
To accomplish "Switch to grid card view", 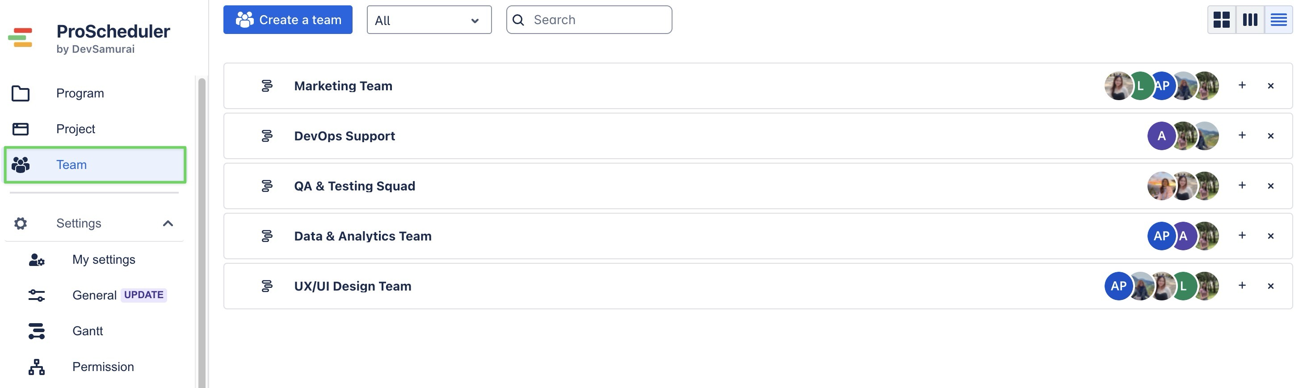I will (1221, 20).
